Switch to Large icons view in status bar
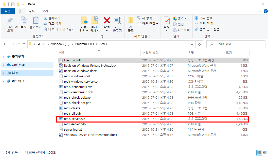Screen dimensions: 269x156 [x=265, y=152]
